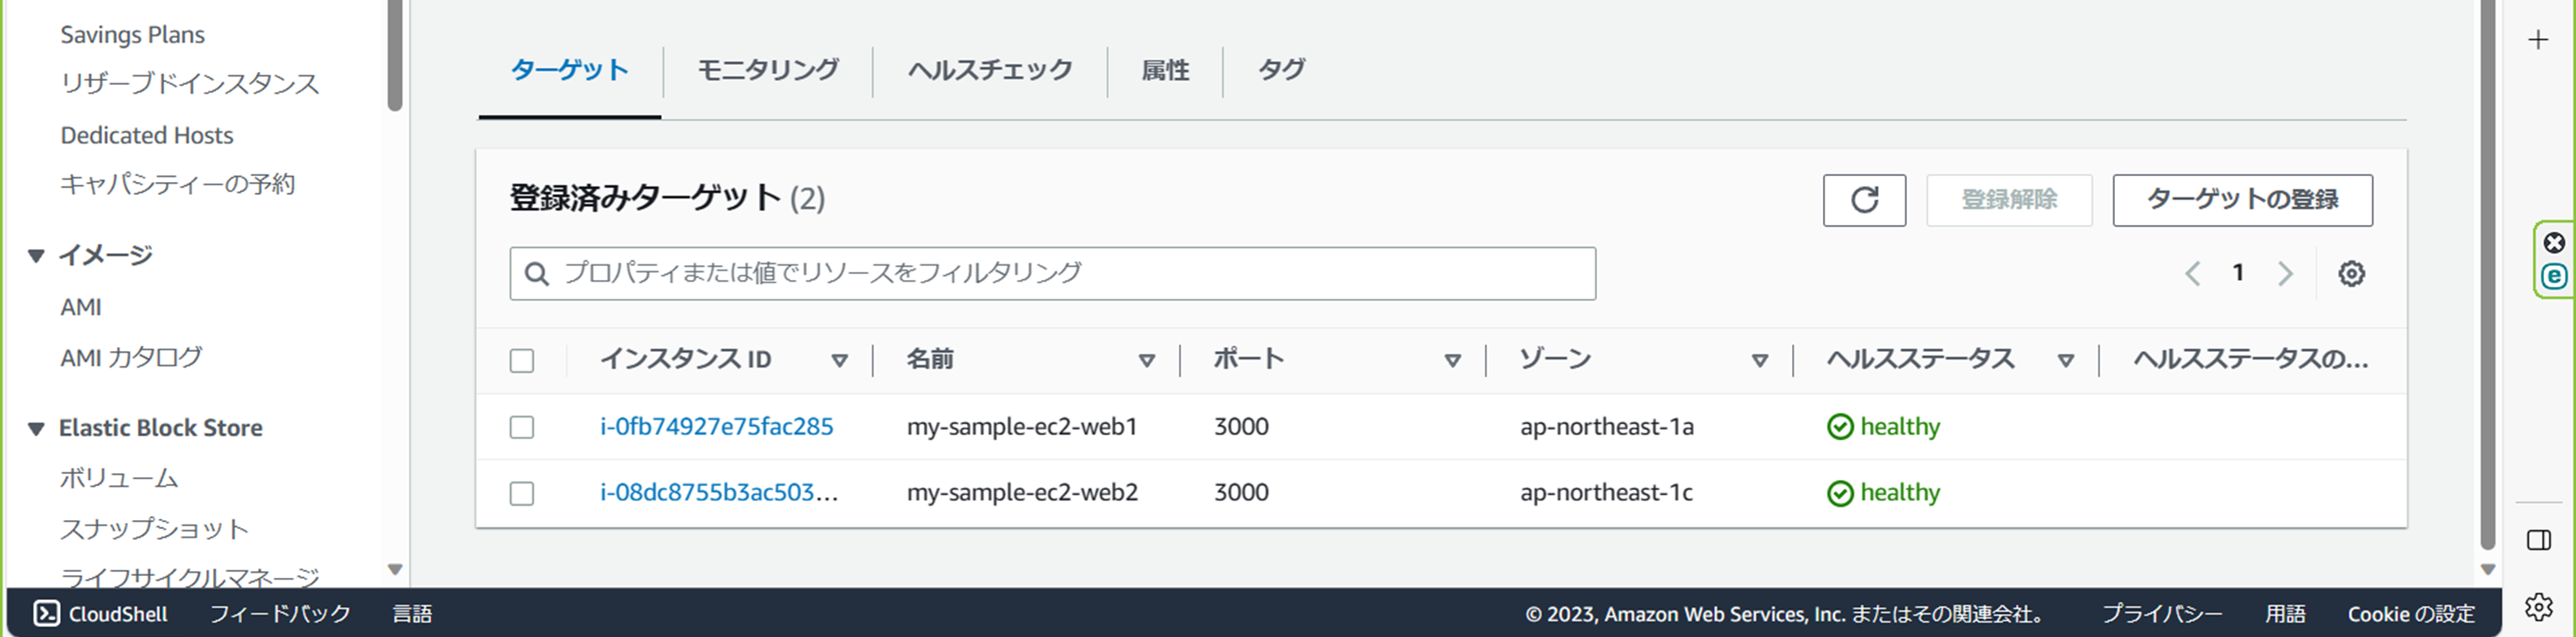Open browser sidebar settings gear
The height and width of the screenshot is (637, 2576).
[x=2538, y=606]
